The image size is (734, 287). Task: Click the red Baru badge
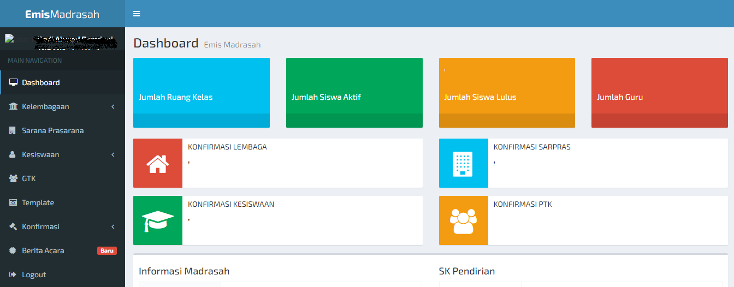[107, 251]
